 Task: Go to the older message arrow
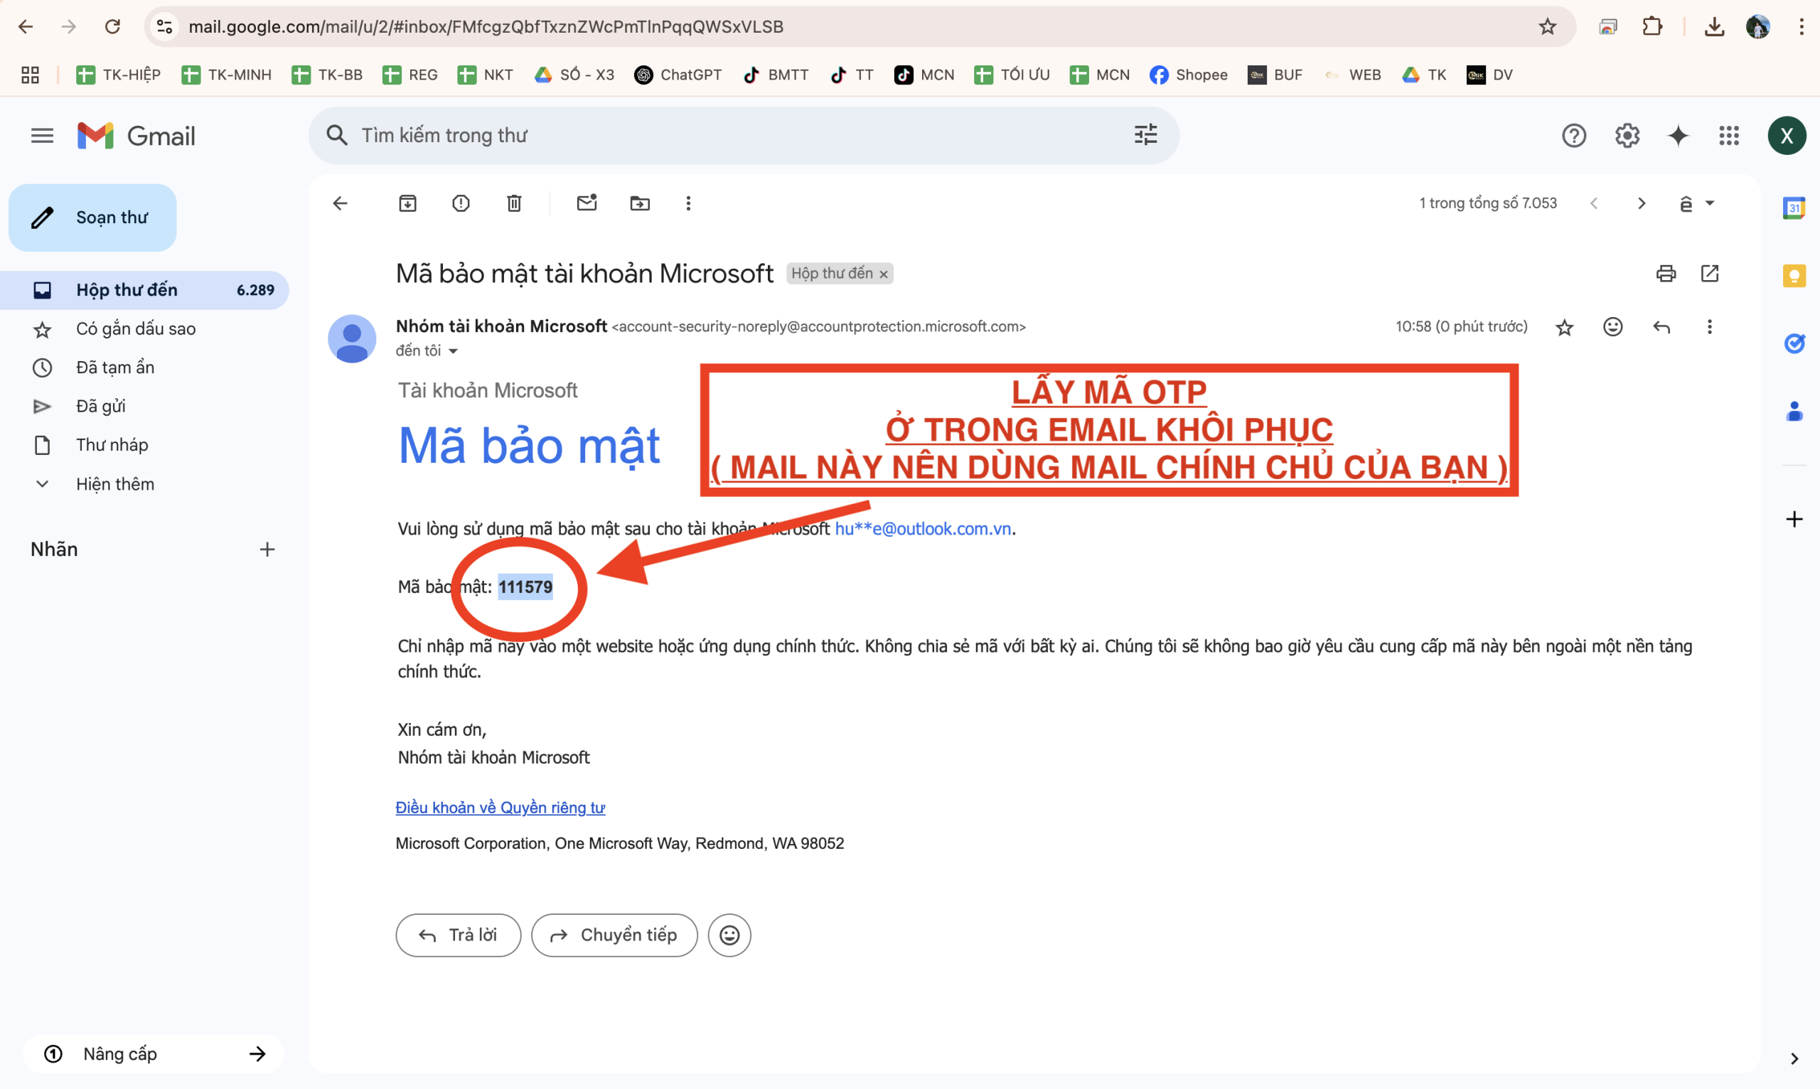pos(1642,203)
